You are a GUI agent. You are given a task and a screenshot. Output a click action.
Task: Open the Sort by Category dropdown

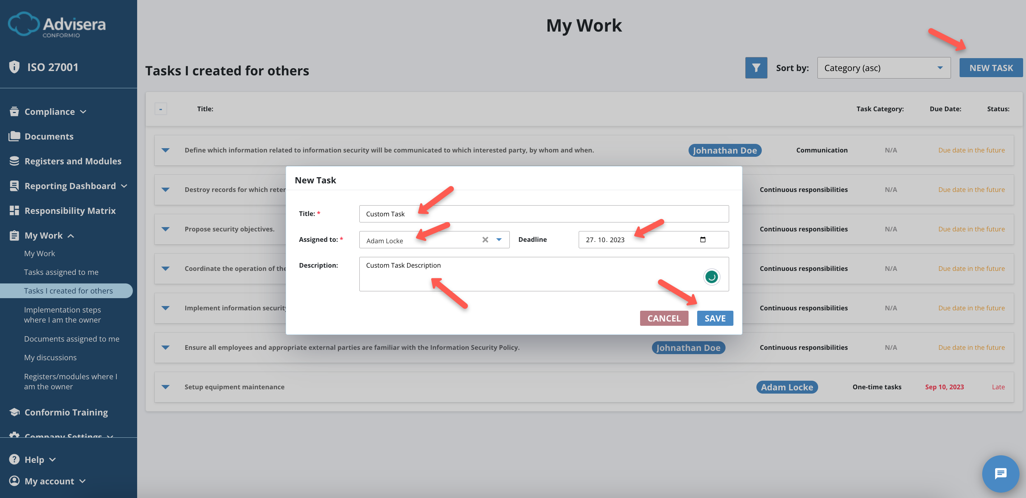pos(883,68)
